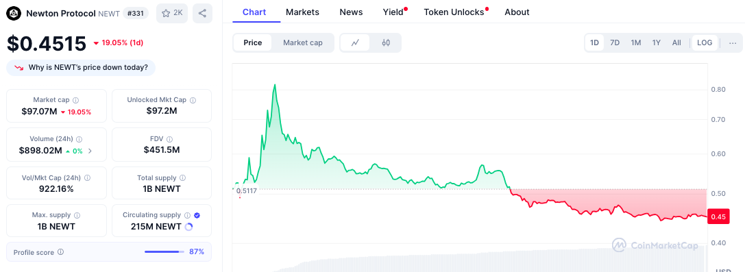Click info icon next to Circulating supply
The width and height of the screenshot is (745, 272).
(x=187, y=215)
